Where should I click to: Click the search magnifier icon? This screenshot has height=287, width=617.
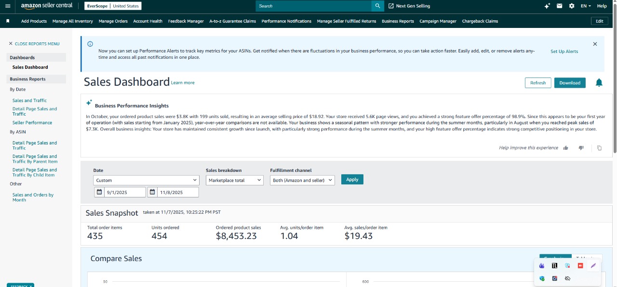point(378,6)
